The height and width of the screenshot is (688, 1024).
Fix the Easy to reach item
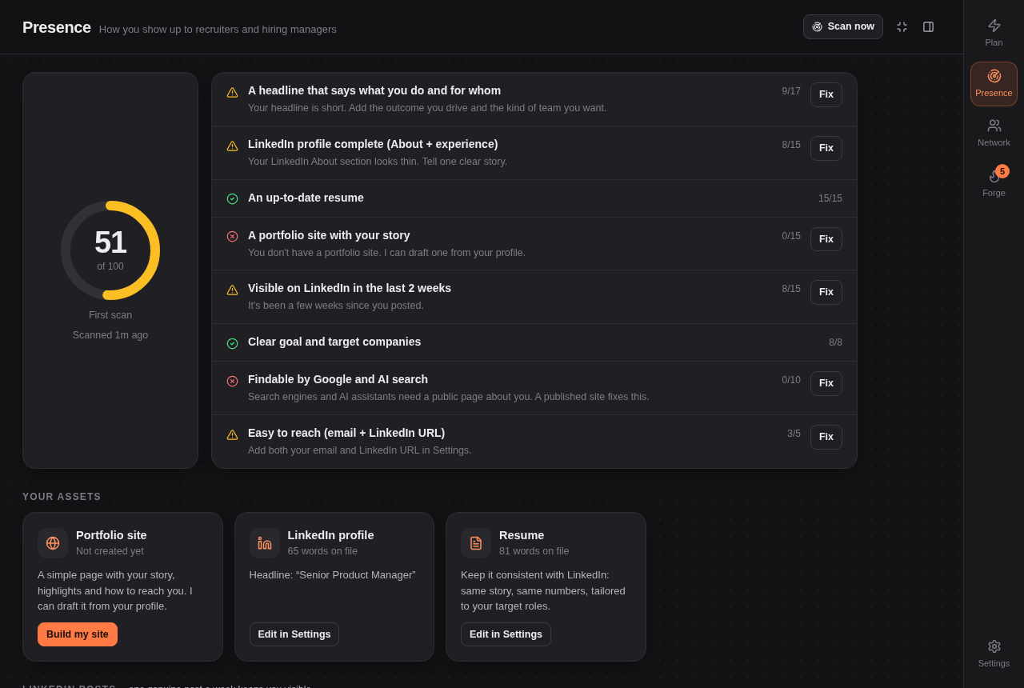coord(826,437)
